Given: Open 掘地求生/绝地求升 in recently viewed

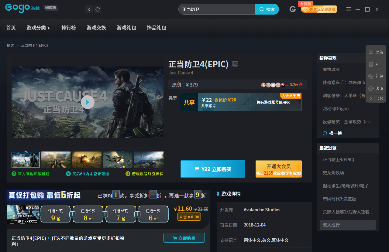Looking at the screenshot, I should [x=347, y=186].
